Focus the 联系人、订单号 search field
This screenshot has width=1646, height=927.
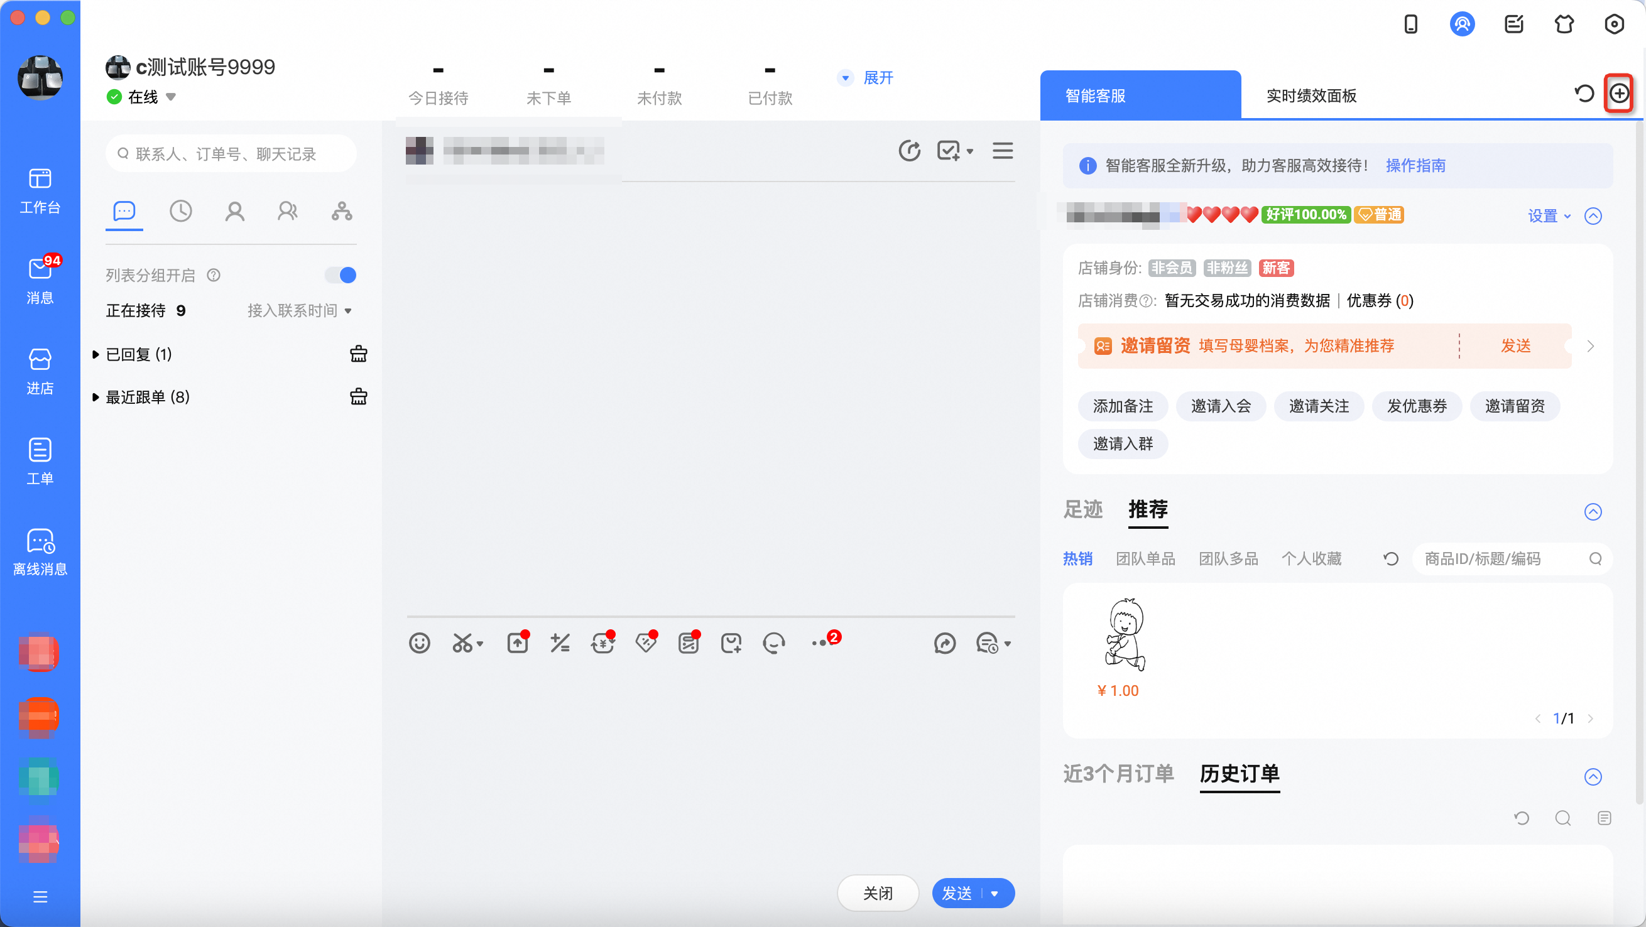[231, 154]
